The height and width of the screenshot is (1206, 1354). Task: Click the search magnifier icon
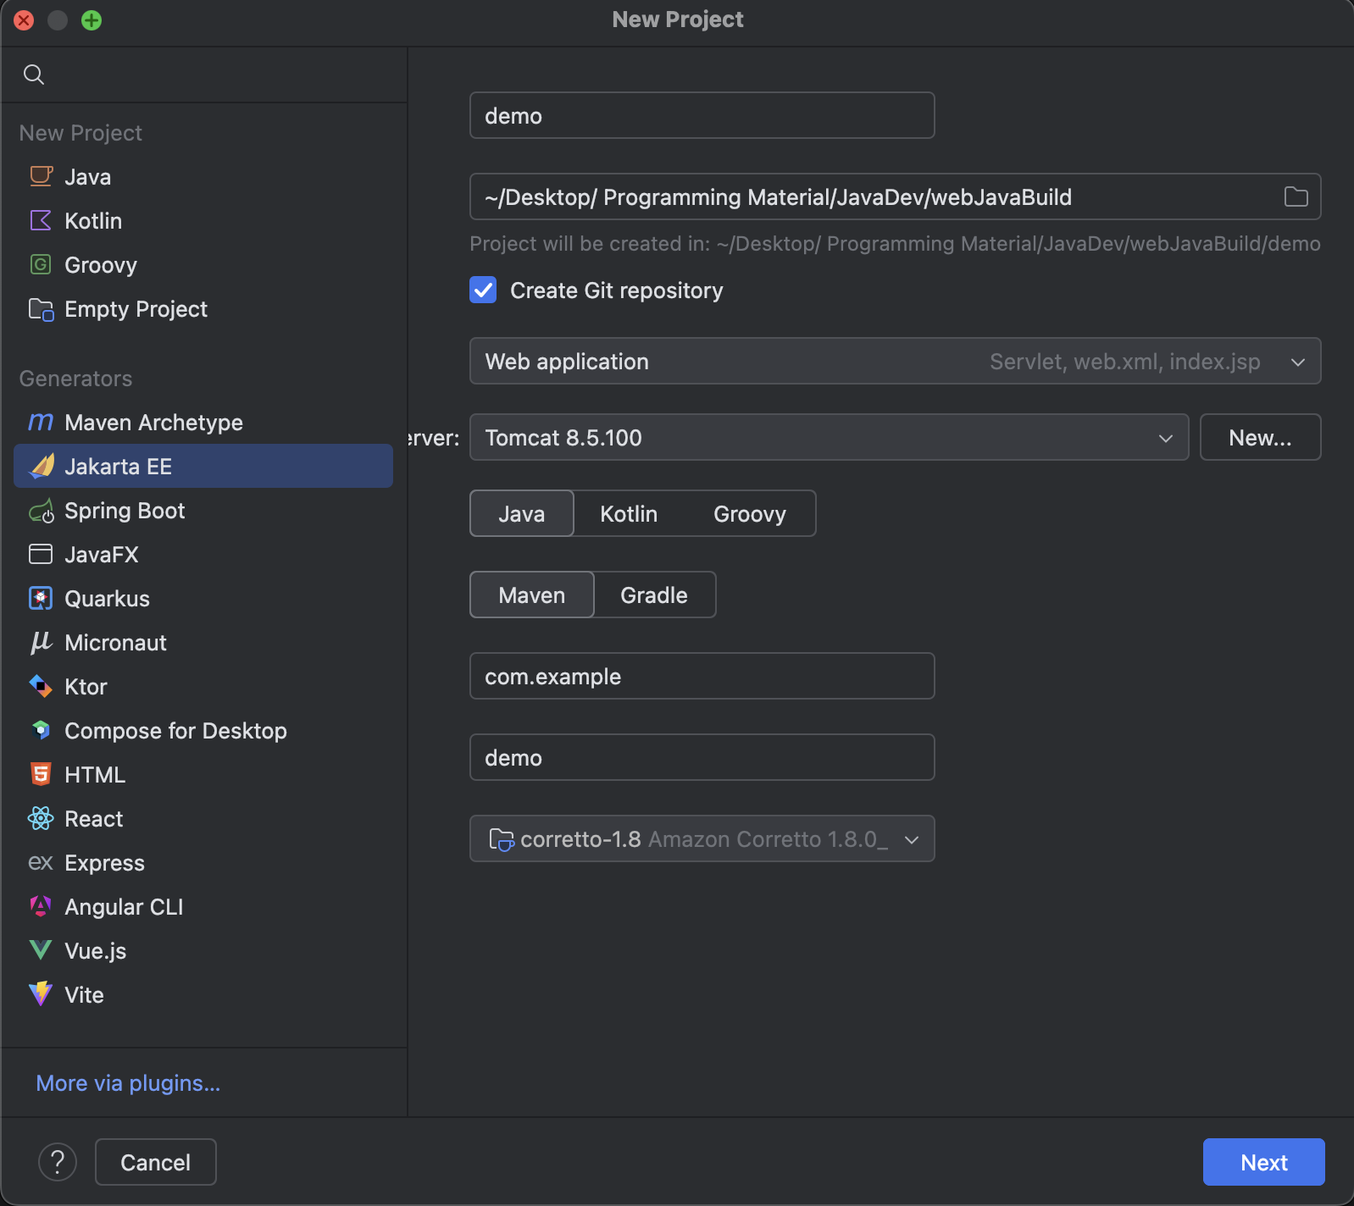pos(34,75)
